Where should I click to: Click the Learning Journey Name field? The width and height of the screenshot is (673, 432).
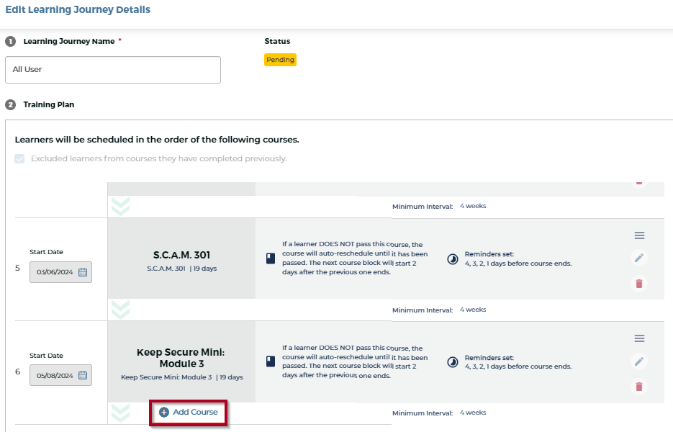(113, 70)
